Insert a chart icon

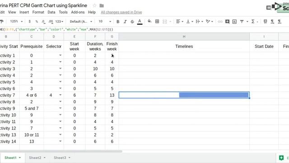(x=234, y=22)
